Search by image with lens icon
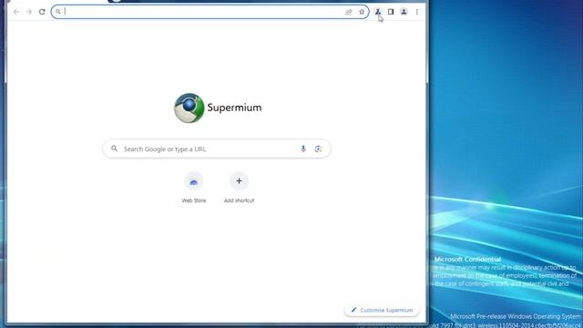 pyautogui.click(x=318, y=149)
